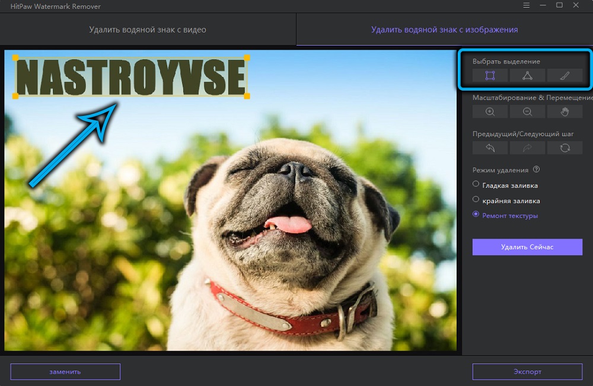Image resolution: width=593 pixels, height=386 pixels.
Task: Select the polygon selection tool
Action: (x=527, y=75)
